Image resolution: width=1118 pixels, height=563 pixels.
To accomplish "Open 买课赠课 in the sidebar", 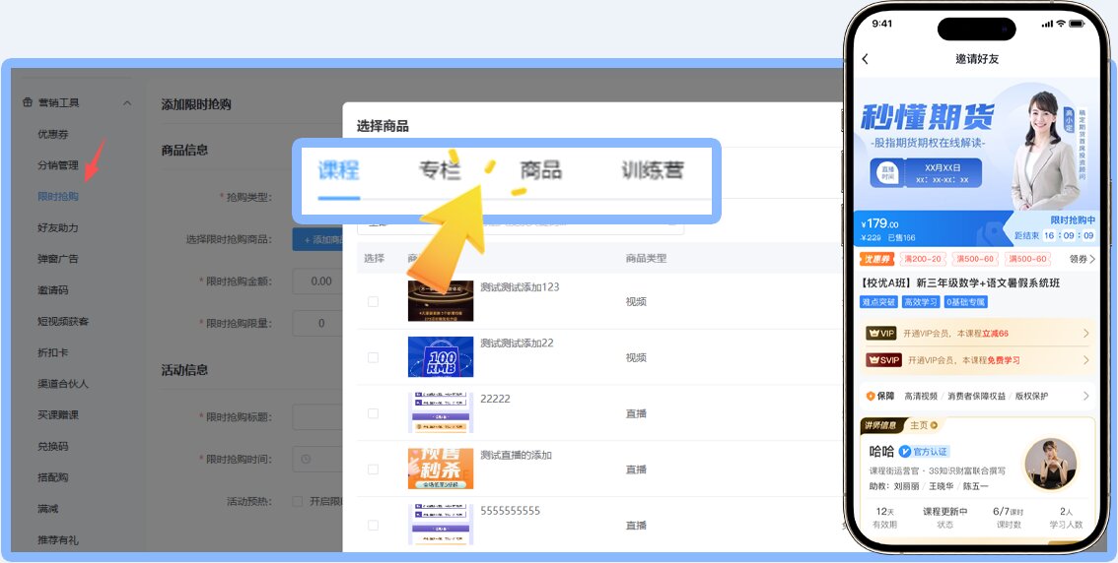I will coord(58,415).
